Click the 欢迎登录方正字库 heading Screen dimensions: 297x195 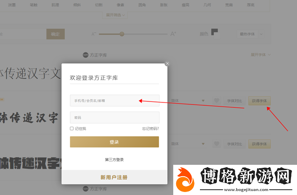point(94,78)
